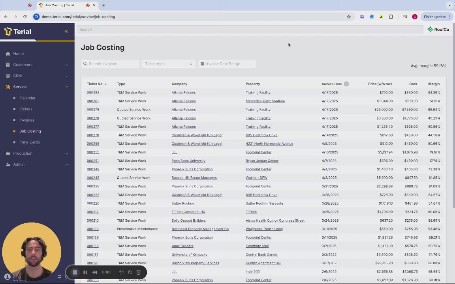Screen dimensions: 455x284
Task: Close the Job Costing browser tab
Action: tap(94, 5)
